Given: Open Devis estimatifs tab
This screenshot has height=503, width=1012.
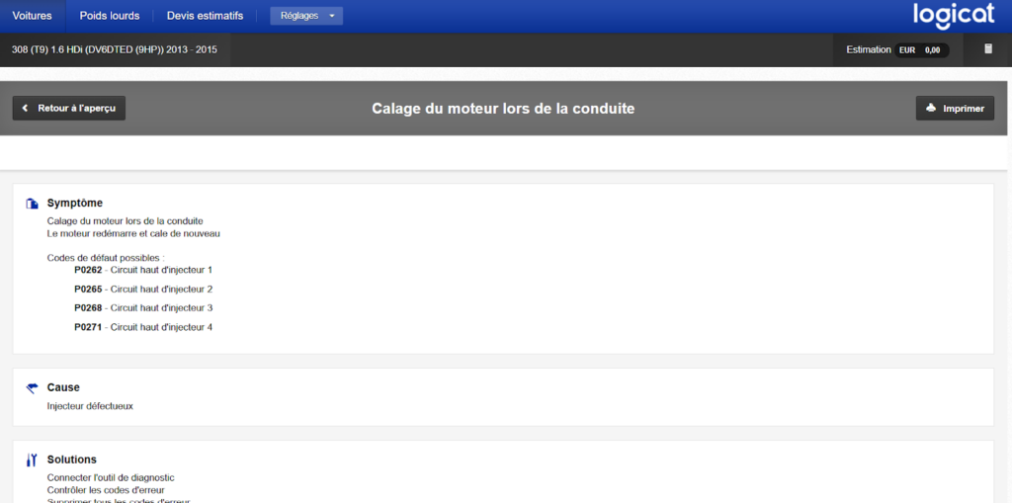Looking at the screenshot, I should click(x=205, y=16).
